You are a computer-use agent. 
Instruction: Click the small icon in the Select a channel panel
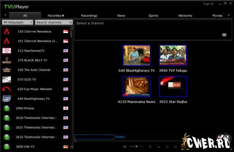pyautogui.click(x=224, y=35)
